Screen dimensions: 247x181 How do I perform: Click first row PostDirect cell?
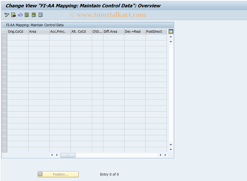pos(156,37)
